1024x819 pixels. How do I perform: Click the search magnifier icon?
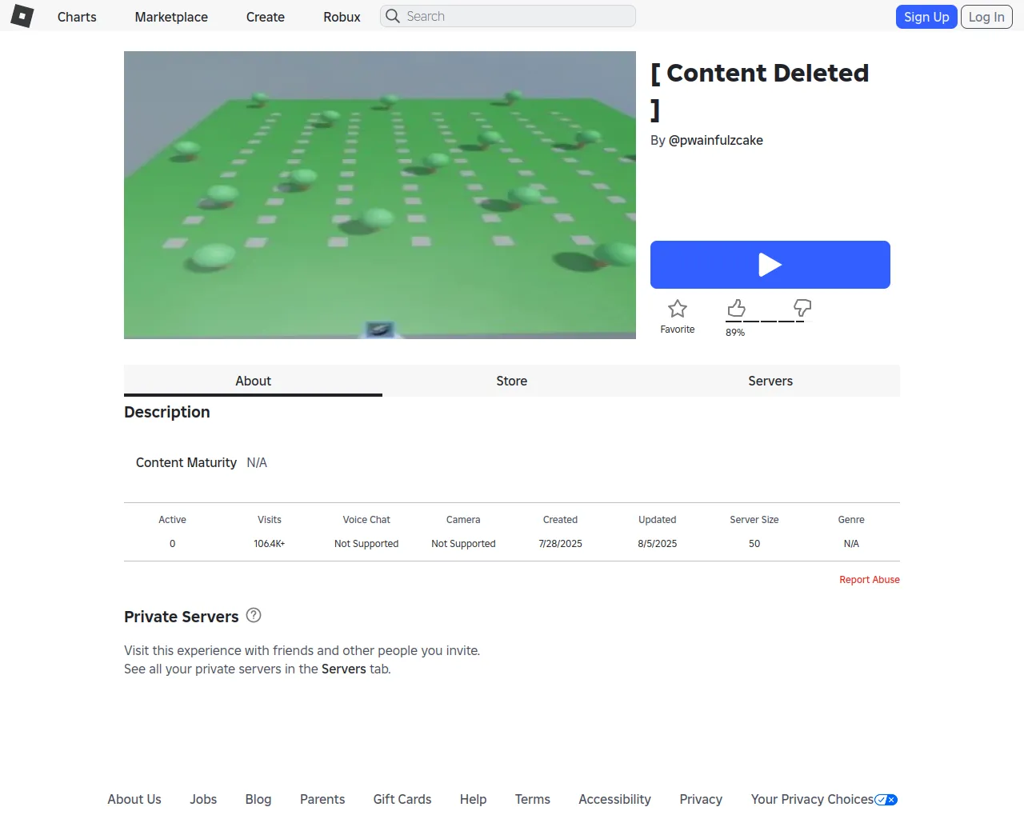click(x=393, y=16)
